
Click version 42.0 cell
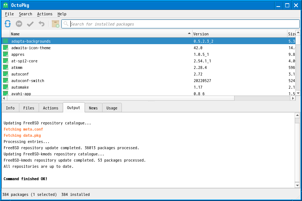[198, 48]
